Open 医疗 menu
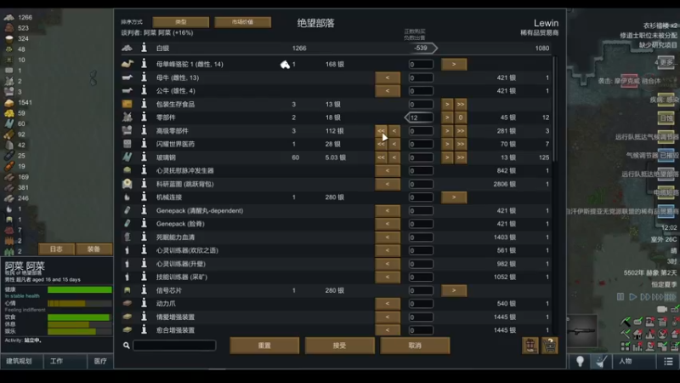 click(x=100, y=361)
